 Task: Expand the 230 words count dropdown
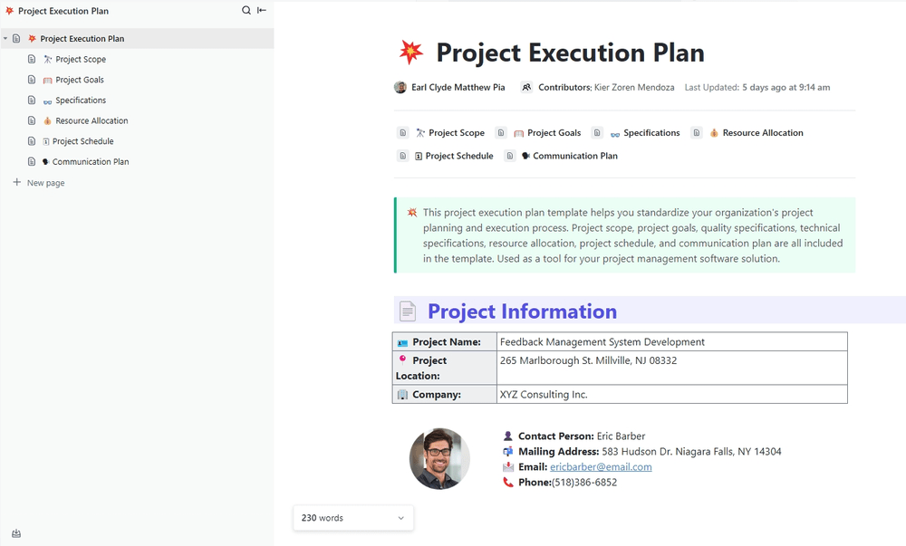[400, 518]
